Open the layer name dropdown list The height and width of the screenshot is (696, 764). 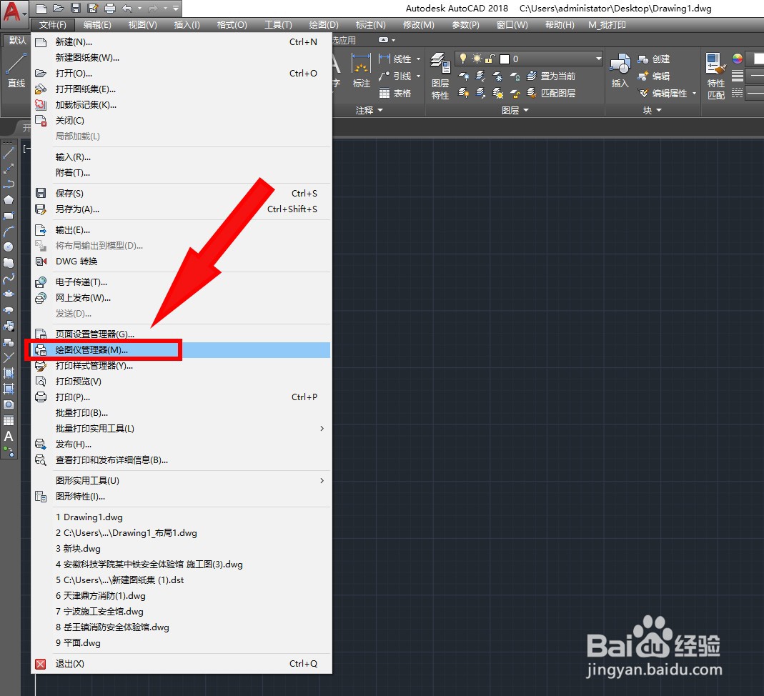point(598,59)
